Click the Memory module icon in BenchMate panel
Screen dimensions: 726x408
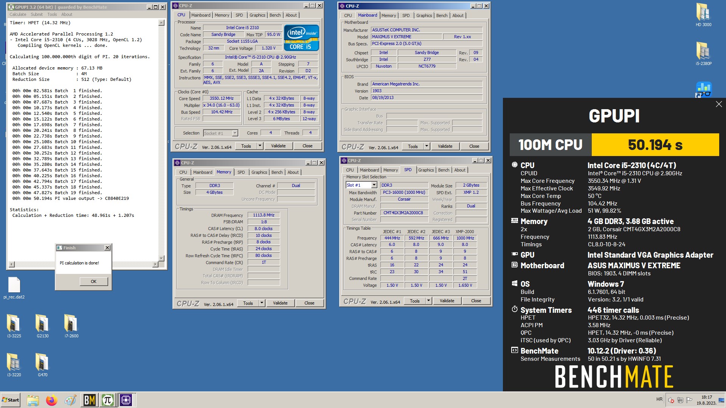coord(514,221)
